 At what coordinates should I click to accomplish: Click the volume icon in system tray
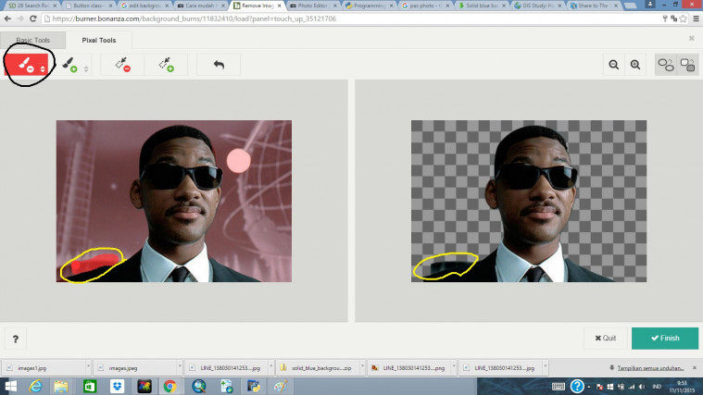(642, 387)
